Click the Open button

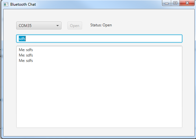point(75,26)
